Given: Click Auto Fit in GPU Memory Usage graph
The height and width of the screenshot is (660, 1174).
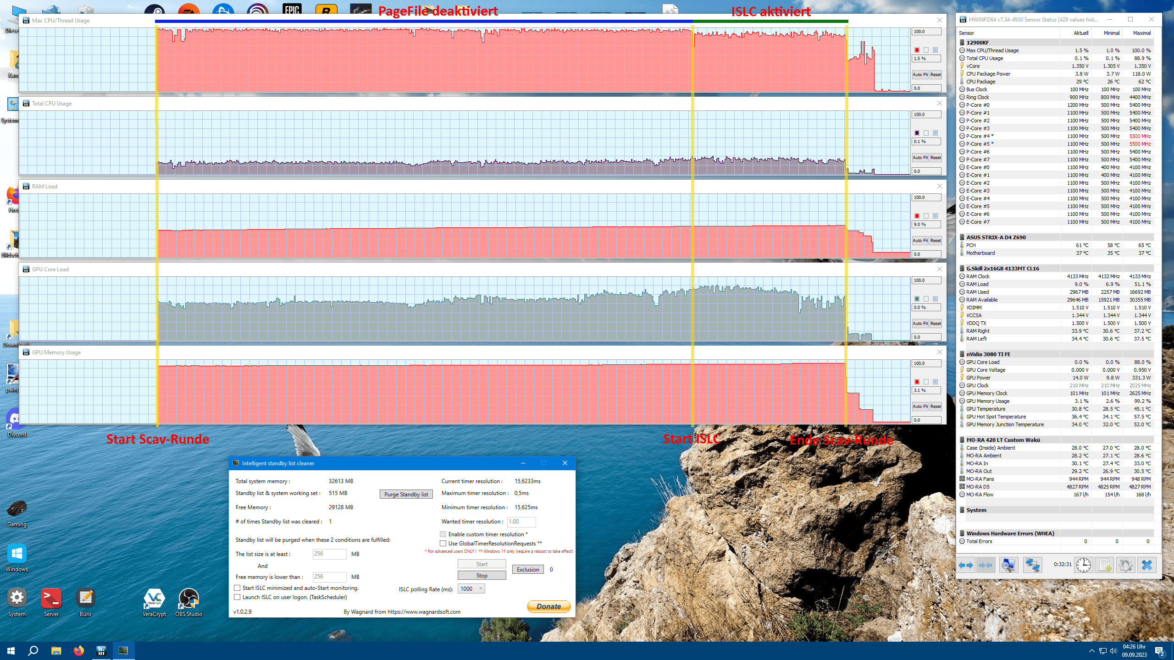Looking at the screenshot, I should click(x=920, y=406).
